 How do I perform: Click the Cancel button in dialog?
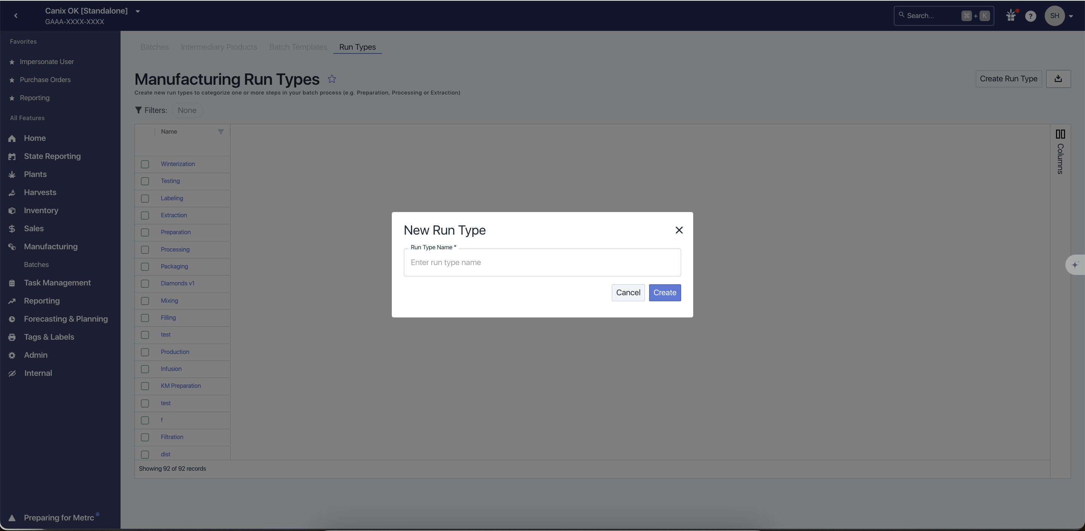click(628, 293)
